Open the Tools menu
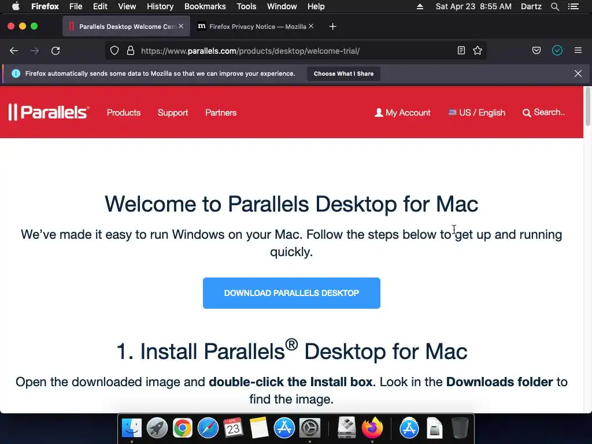The image size is (592, 444). [246, 6]
